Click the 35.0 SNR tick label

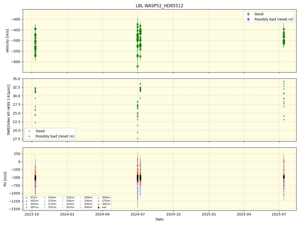[x=17, y=79]
